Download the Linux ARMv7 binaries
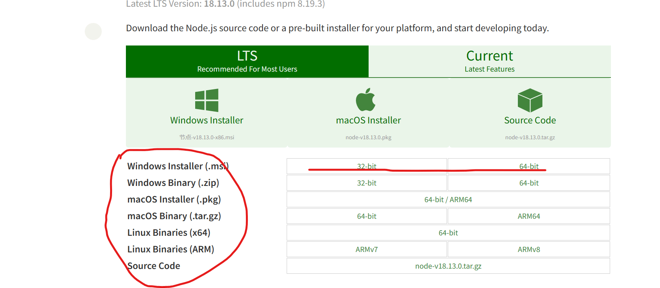This screenshot has width=660, height=288. pos(367,249)
